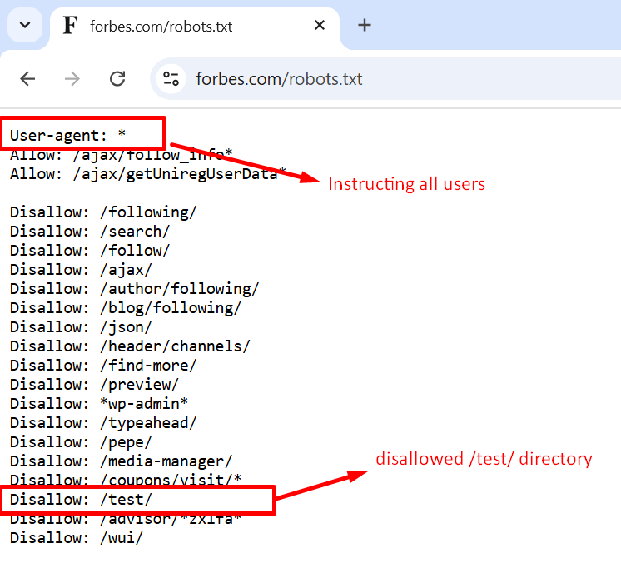Go forward with the forward arrow
The image size is (621, 563).
point(72,79)
